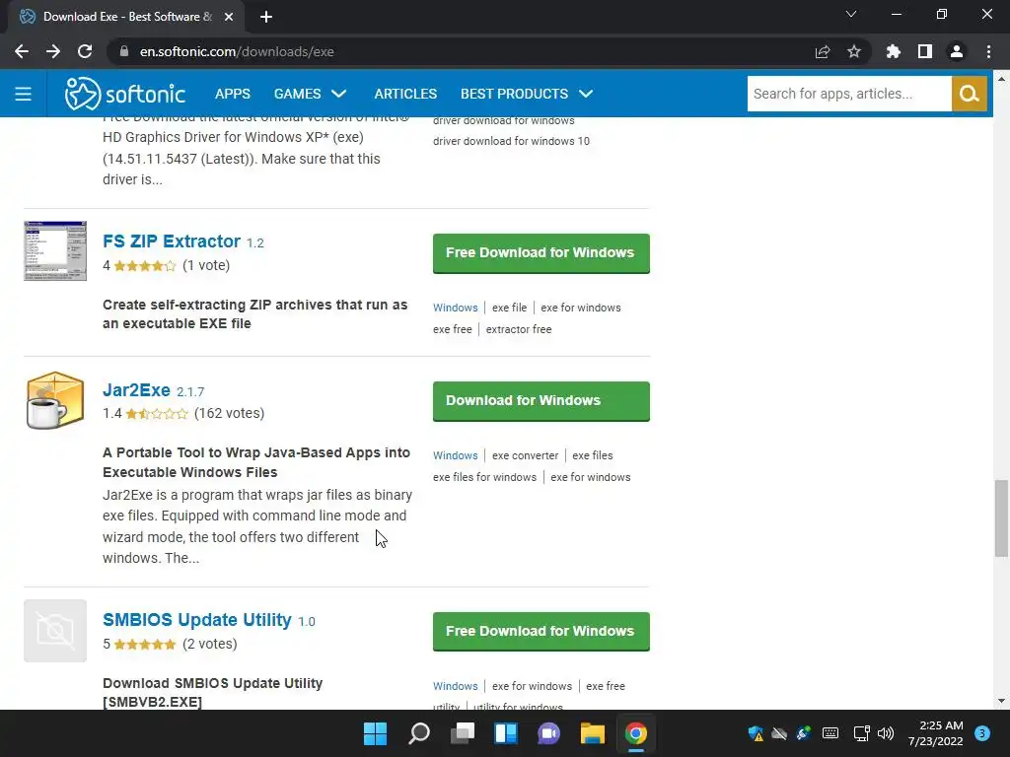The image size is (1010, 757).
Task: Click the volume tray icon
Action: coord(886,733)
